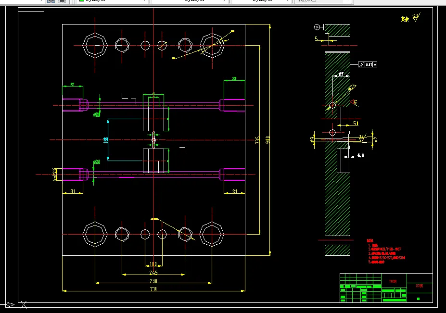
Task: Pick the circled datum A symbol
Action: [317, 27]
